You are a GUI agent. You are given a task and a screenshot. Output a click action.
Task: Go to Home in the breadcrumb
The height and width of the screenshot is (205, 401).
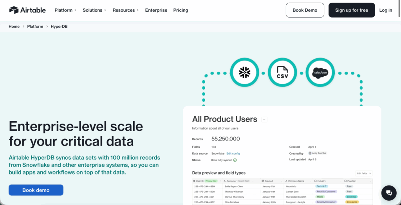[14, 27]
